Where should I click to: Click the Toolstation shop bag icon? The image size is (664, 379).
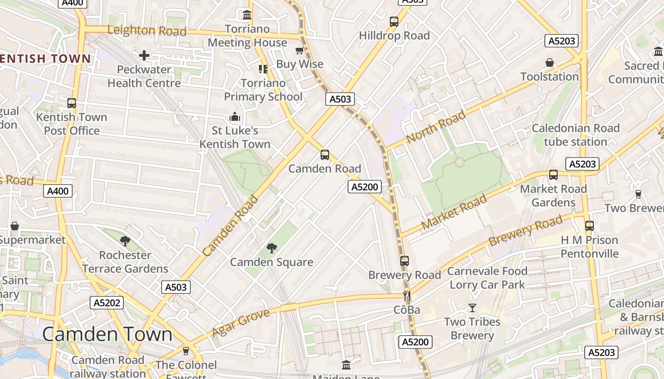pos(550,63)
